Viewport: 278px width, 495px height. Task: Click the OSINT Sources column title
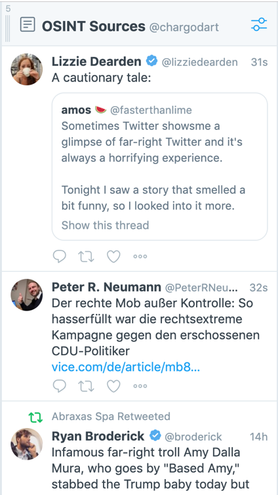[x=94, y=26]
